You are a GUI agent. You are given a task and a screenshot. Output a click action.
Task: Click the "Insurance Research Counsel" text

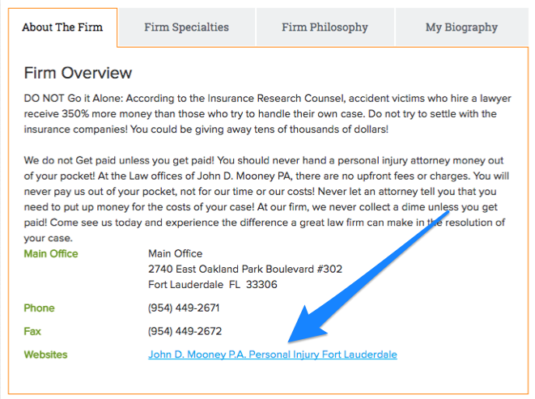click(300, 99)
